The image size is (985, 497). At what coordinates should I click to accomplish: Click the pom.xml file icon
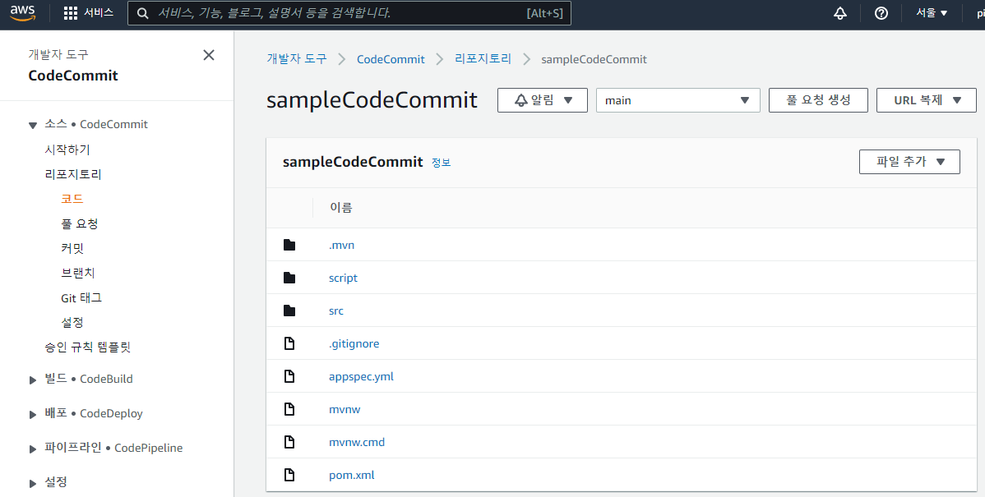coord(289,475)
